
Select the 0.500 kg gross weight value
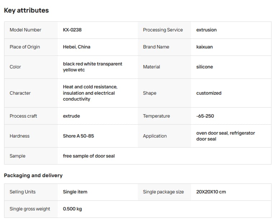(72, 209)
